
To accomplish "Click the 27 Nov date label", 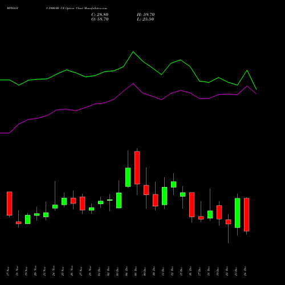I will [x=81, y=271].
